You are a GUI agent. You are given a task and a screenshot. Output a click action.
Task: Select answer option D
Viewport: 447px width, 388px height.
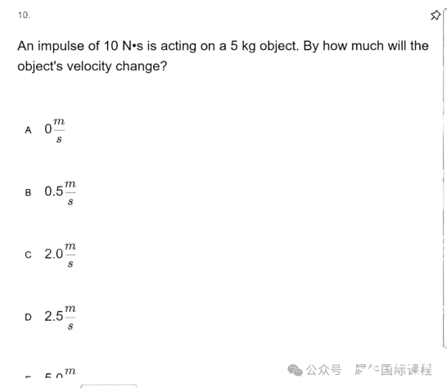tap(28, 317)
